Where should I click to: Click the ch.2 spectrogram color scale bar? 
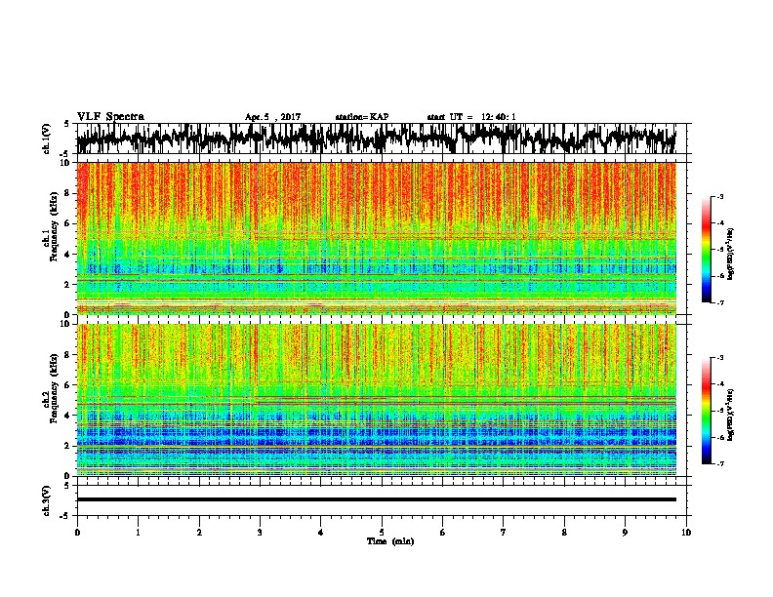tap(707, 411)
